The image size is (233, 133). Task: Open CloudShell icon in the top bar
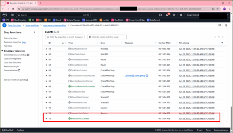click(x=160, y=15)
